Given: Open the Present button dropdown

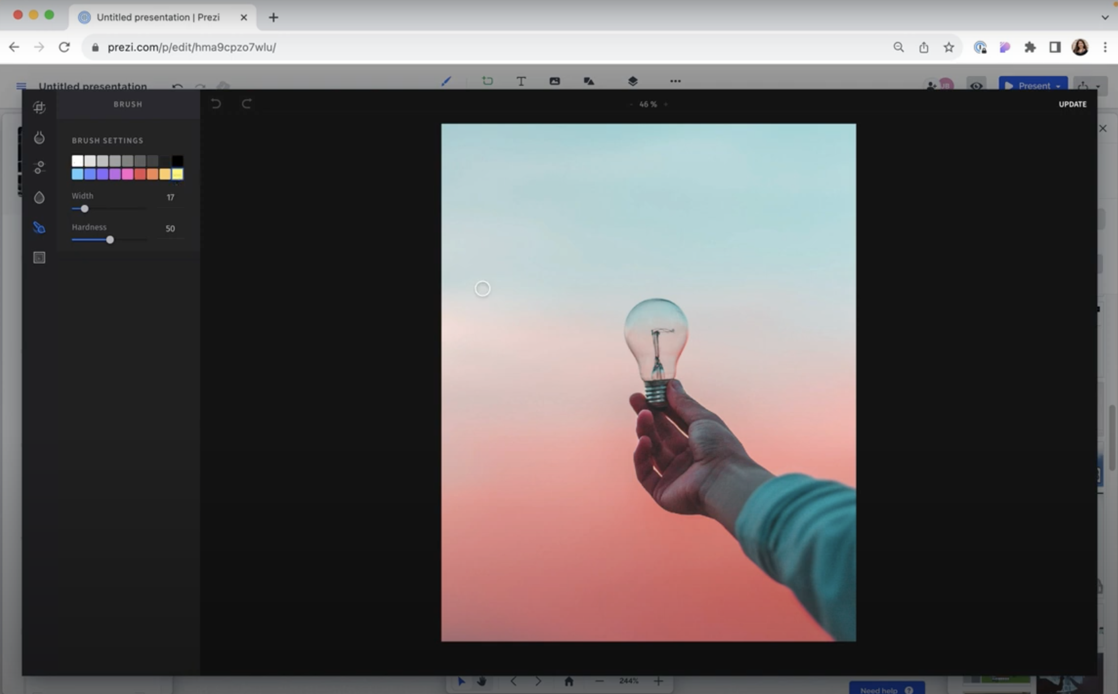Looking at the screenshot, I should pyautogui.click(x=1058, y=86).
